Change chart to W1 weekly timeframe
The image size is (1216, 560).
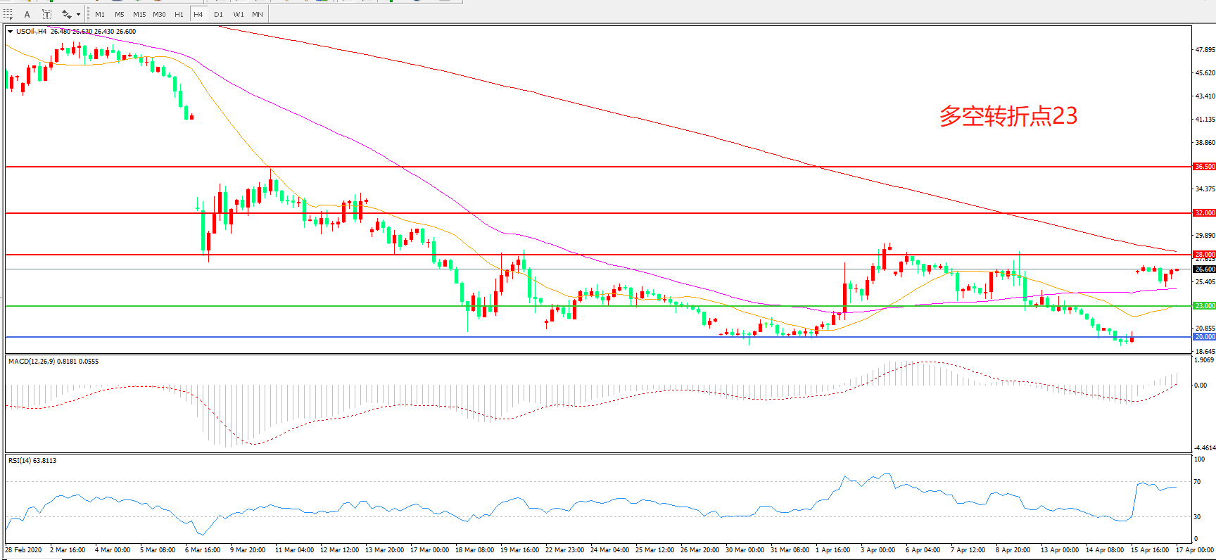pyautogui.click(x=239, y=14)
